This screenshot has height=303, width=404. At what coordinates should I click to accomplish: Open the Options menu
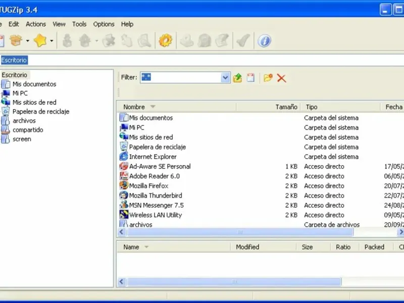pyautogui.click(x=104, y=24)
